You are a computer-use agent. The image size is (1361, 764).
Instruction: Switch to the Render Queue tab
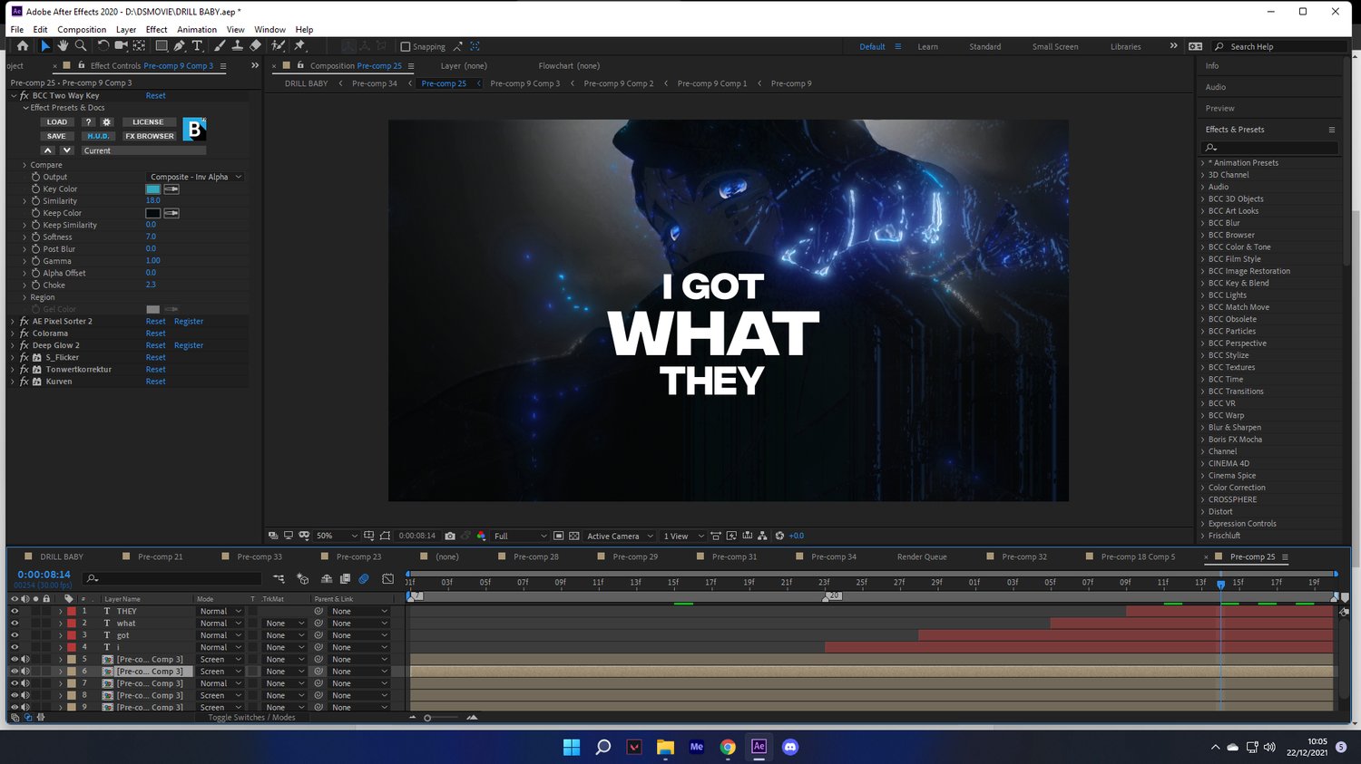[x=922, y=556]
